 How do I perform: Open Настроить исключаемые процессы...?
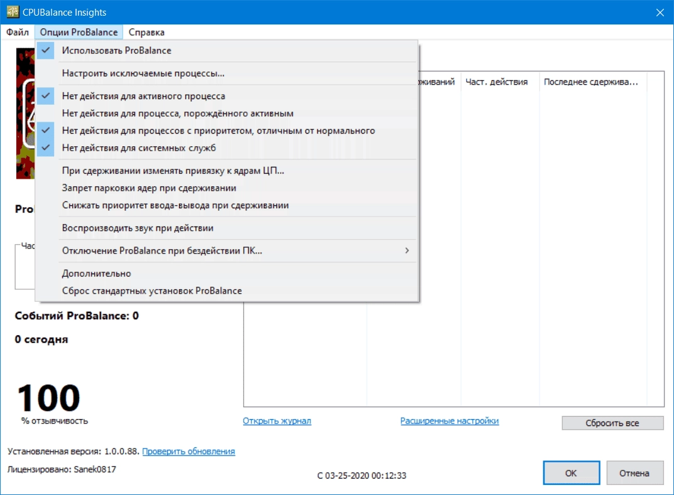[227, 73]
